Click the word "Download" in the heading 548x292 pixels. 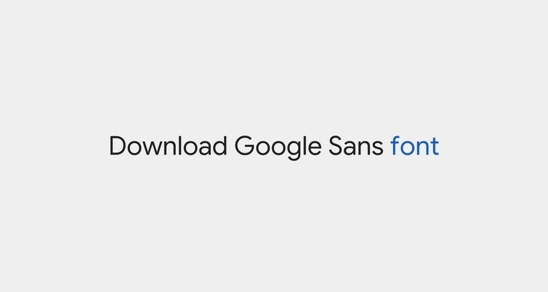coord(168,145)
